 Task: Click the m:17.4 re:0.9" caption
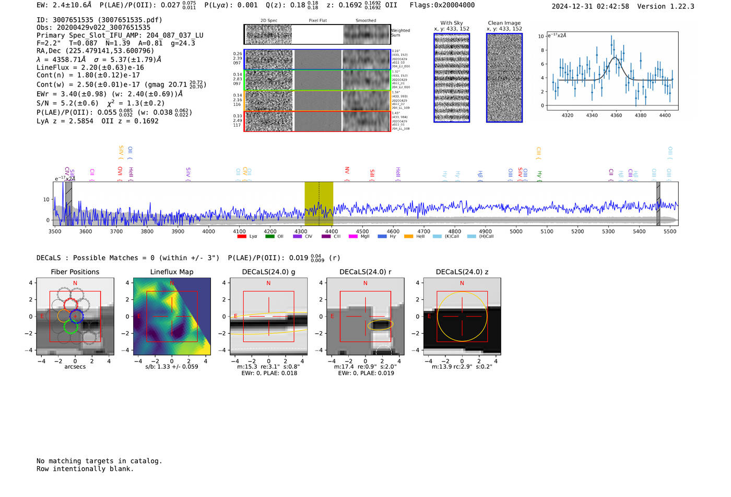pyautogui.click(x=365, y=367)
